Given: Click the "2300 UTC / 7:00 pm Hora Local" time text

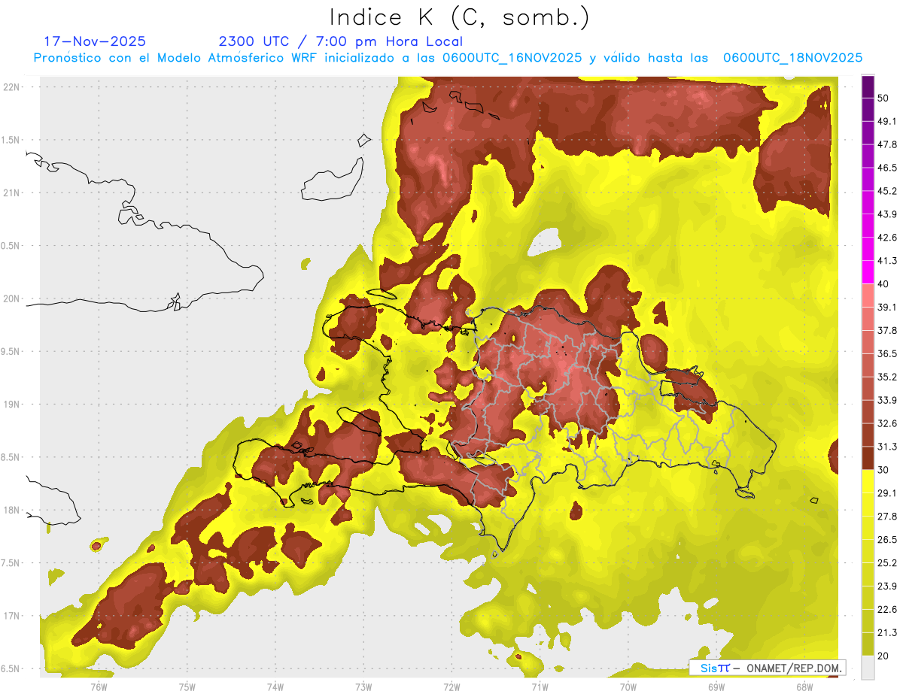Looking at the screenshot, I should point(341,41).
